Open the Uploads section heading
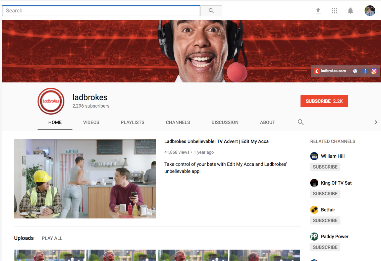The width and height of the screenshot is (381, 261). [x=24, y=238]
